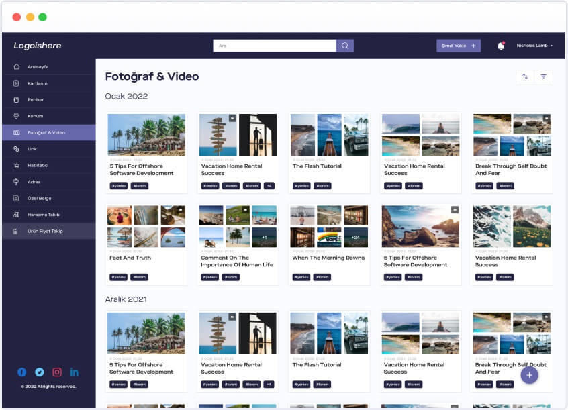Open the +24 more photos thumbnail
This screenshot has width=568, height=410.
(355, 237)
